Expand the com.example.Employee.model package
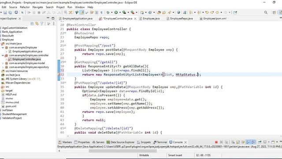The height and width of the screenshot is (159, 282). [x=3, y=63]
